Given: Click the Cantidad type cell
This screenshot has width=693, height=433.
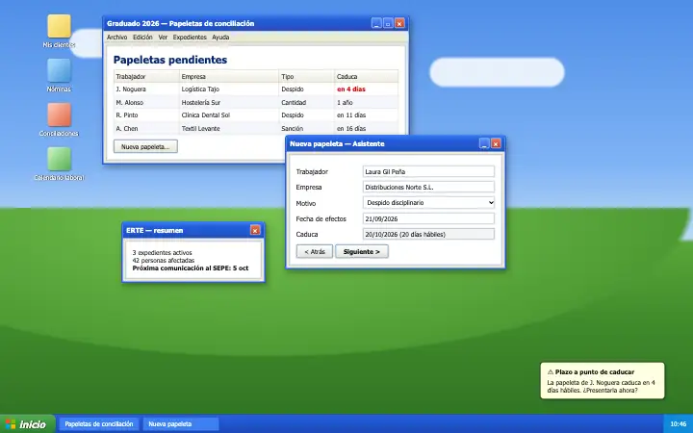Looking at the screenshot, I should [307, 103].
